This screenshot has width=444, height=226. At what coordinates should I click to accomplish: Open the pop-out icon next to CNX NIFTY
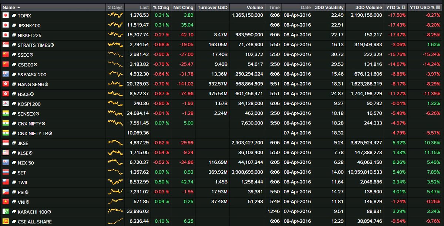coord(14,123)
